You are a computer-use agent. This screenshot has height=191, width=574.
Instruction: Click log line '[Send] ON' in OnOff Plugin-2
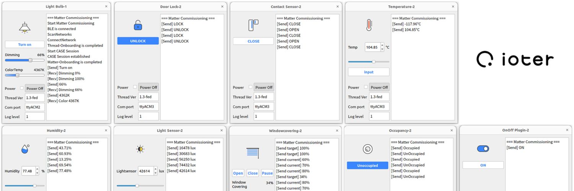(515, 147)
